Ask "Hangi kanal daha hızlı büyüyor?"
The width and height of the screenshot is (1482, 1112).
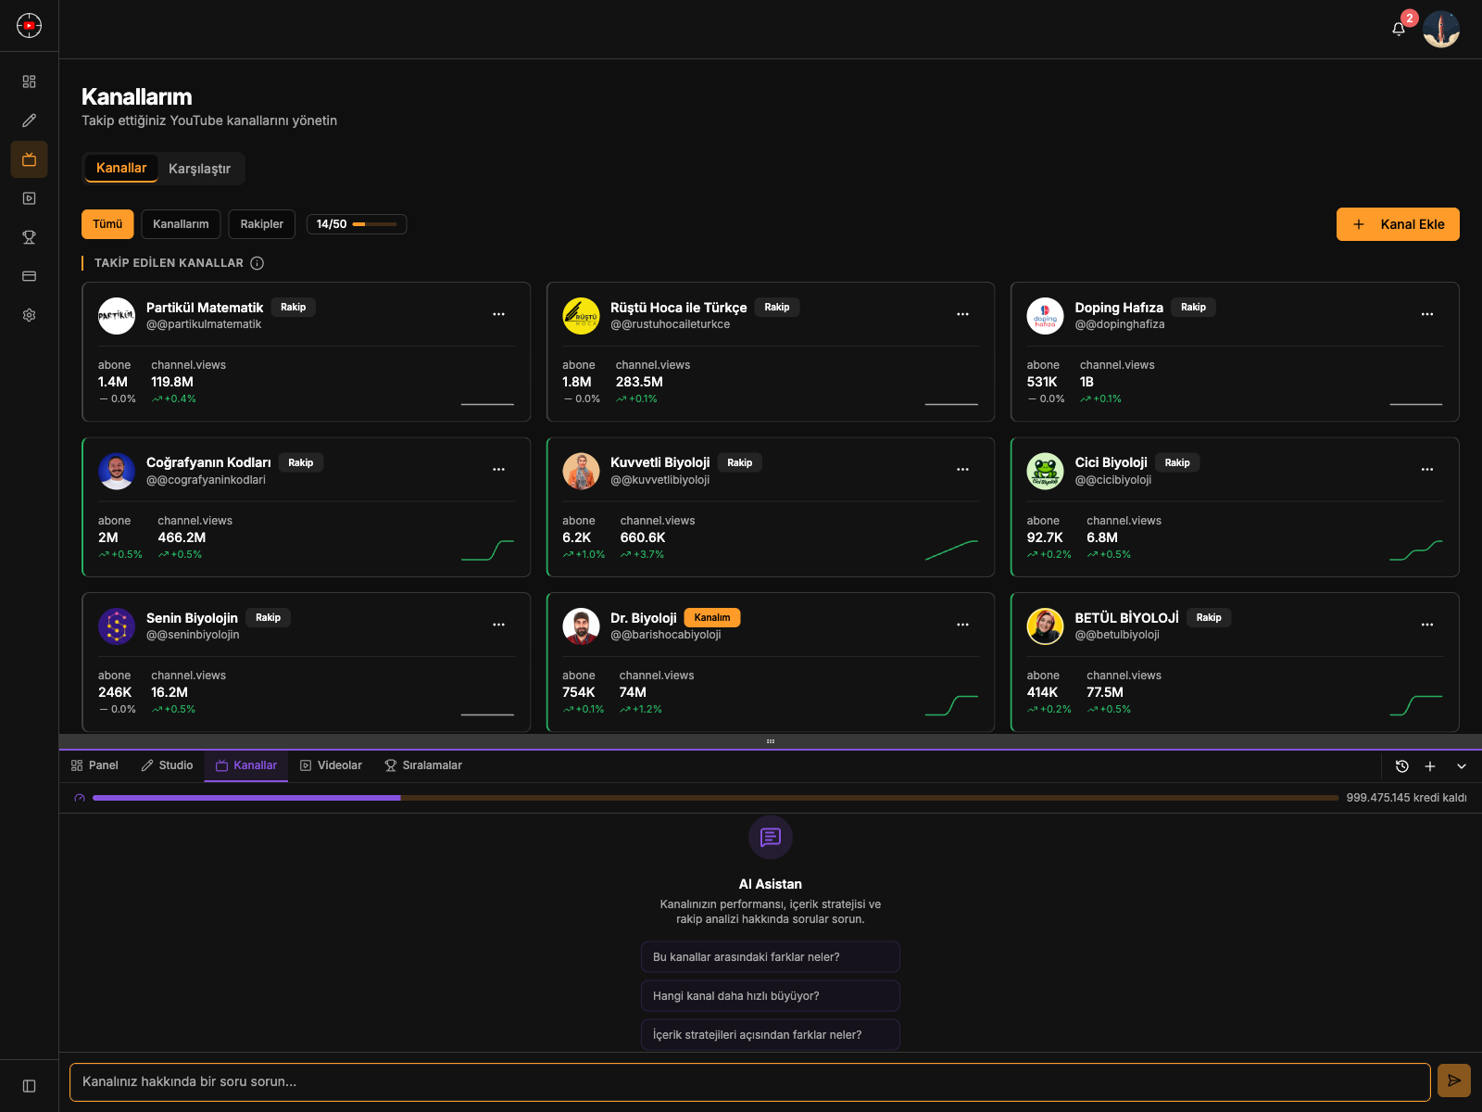click(771, 996)
